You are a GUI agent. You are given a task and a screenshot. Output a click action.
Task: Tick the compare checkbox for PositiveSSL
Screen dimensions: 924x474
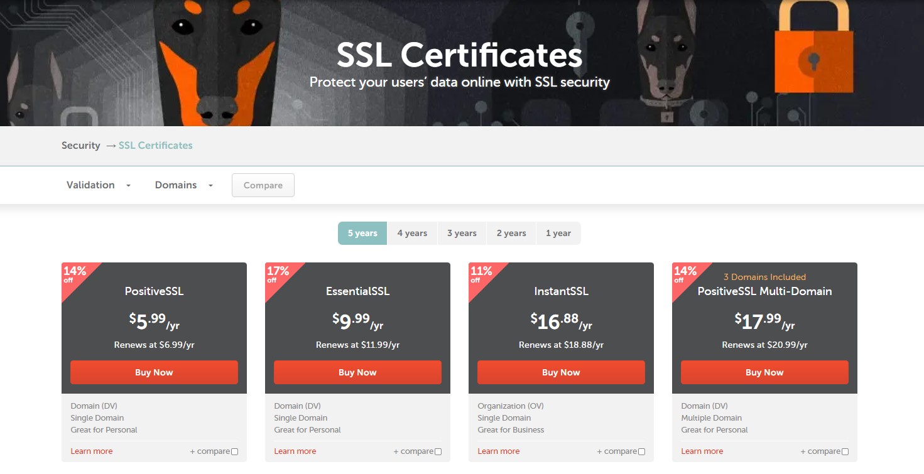pyautogui.click(x=234, y=451)
